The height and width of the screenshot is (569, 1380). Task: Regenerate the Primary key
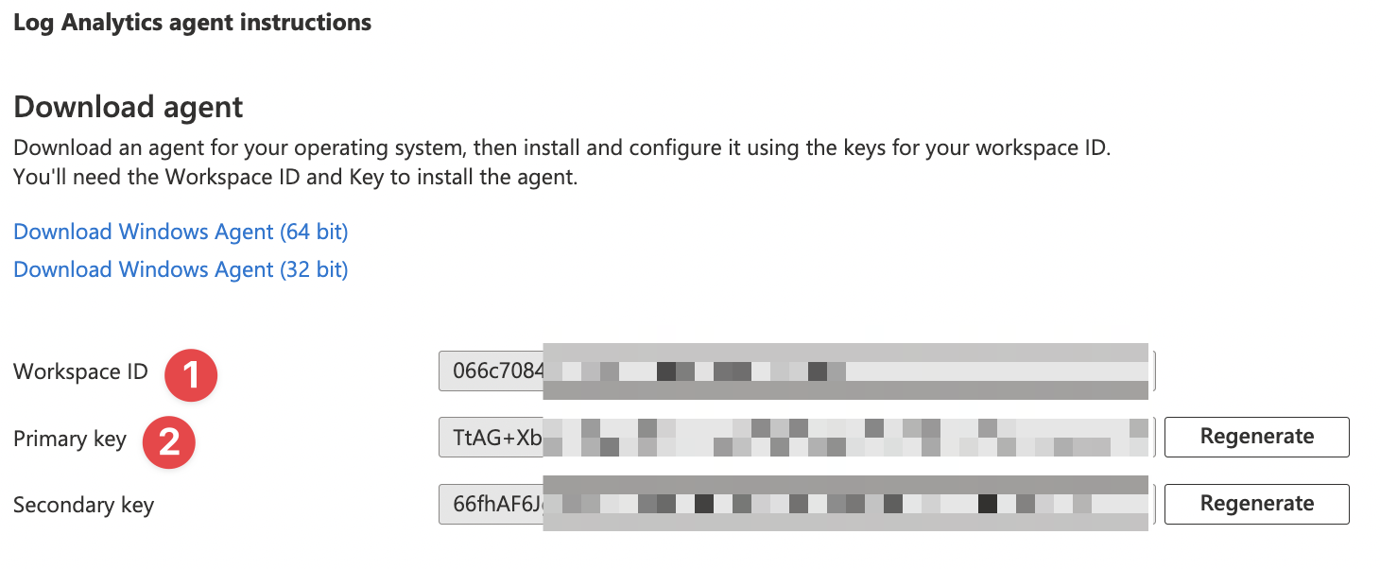pyautogui.click(x=1256, y=437)
